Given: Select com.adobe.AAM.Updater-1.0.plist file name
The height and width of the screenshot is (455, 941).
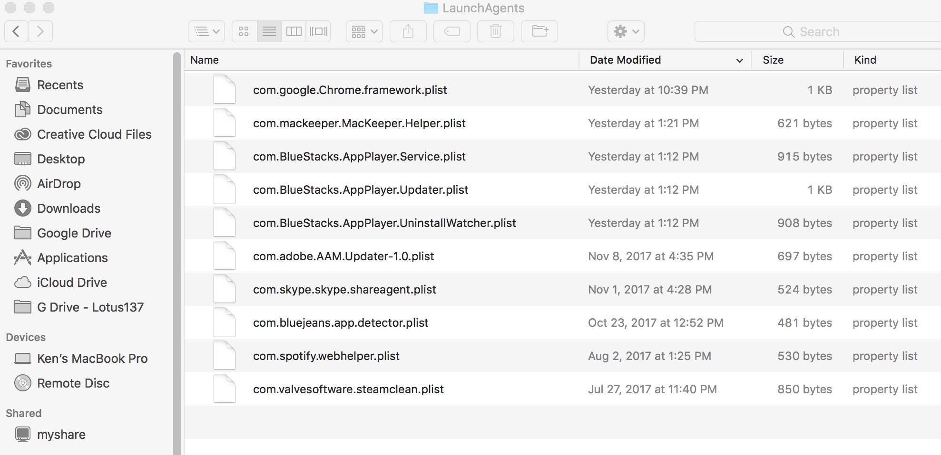Looking at the screenshot, I should [343, 256].
